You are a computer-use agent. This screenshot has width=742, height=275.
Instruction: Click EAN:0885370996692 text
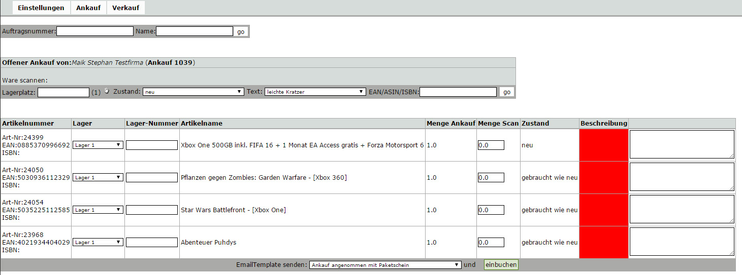[36, 145]
